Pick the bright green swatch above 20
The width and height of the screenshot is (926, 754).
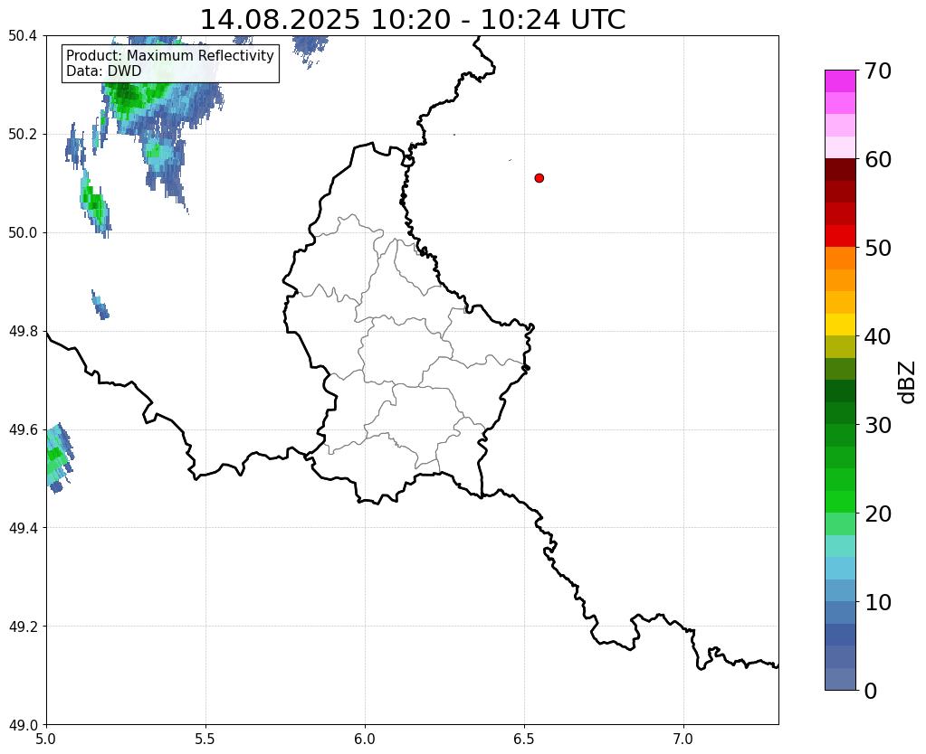840,502
